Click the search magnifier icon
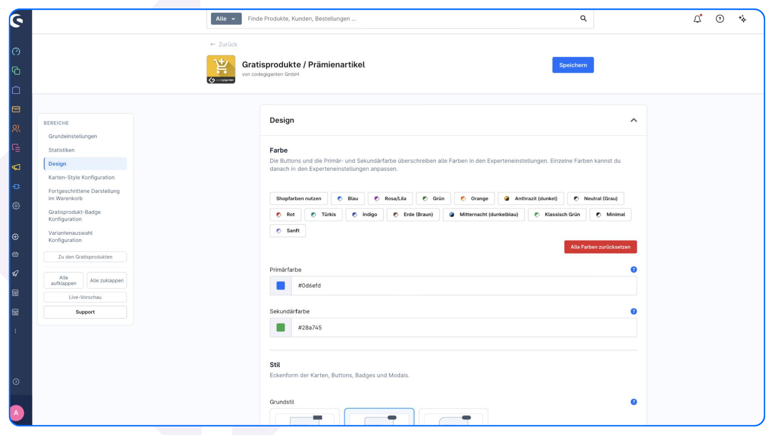Image resolution: width=774 pixels, height=435 pixels. click(583, 19)
